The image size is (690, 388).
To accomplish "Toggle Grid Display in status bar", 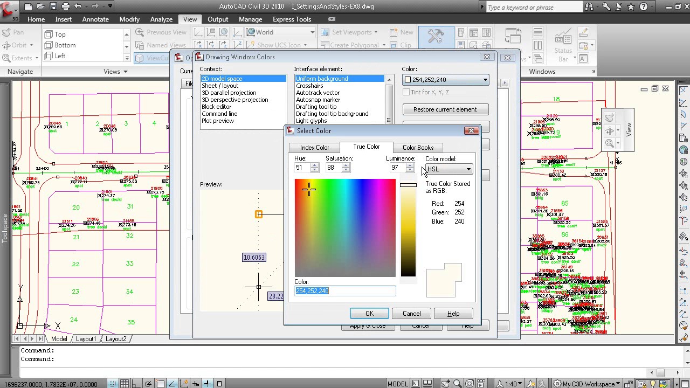I will [125, 384].
